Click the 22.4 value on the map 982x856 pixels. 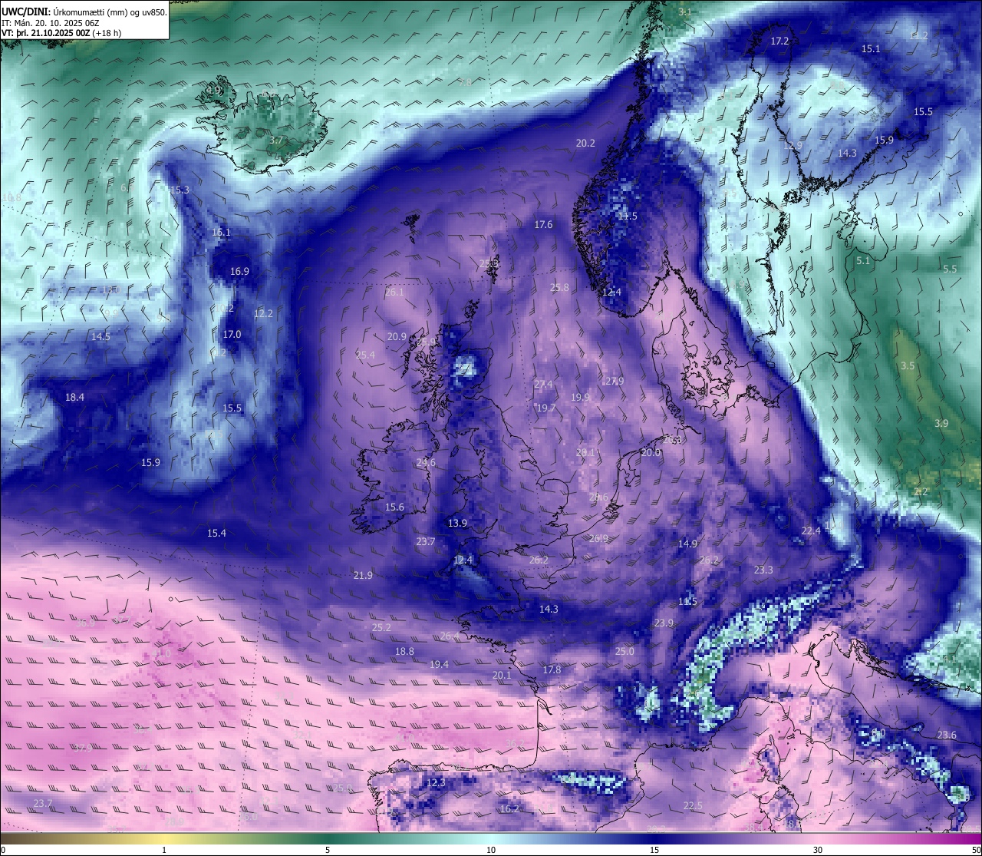pyautogui.click(x=811, y=530)
